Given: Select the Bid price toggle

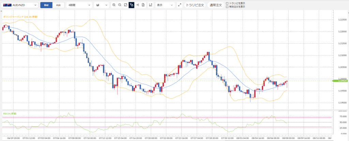Looking at the screenshot, I should pyautogui.click(x=46, y=5).
